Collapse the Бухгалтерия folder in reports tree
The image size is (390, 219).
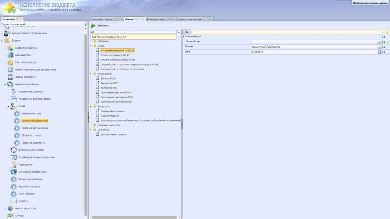[x=91, y=106]
